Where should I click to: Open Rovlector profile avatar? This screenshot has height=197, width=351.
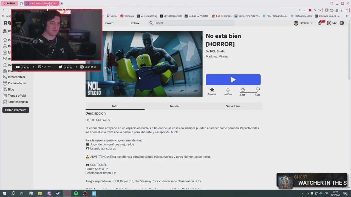click(x=296, y=23)
